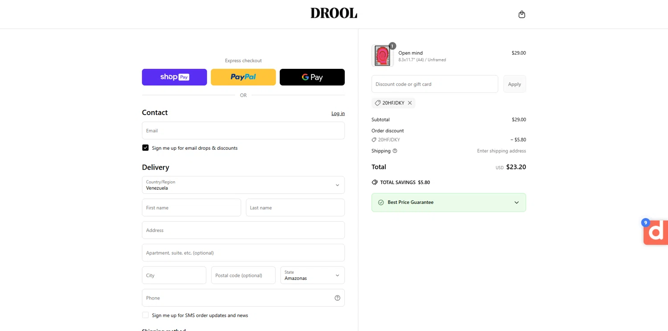
Task: Click the Apply discount button
Action: (514, 84)
